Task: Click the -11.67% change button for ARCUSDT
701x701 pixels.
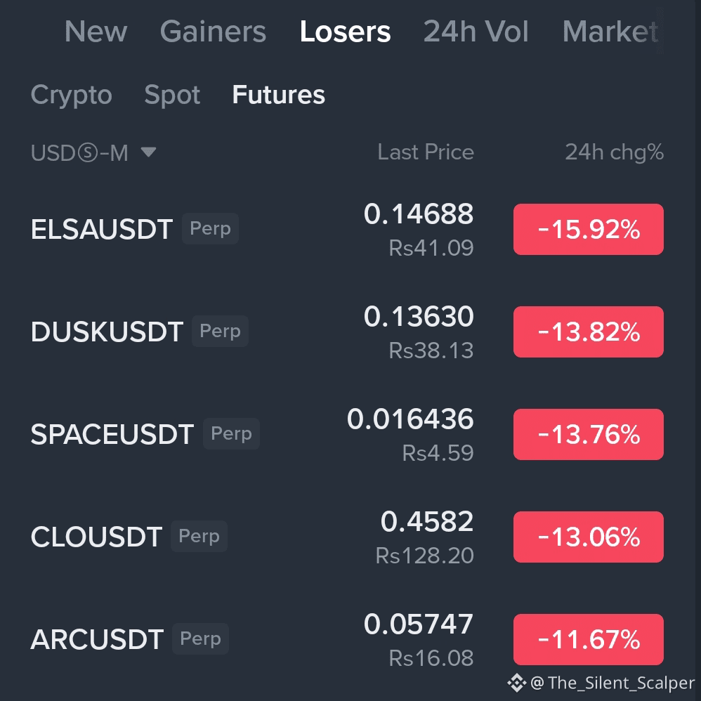Action: [588, 639]
